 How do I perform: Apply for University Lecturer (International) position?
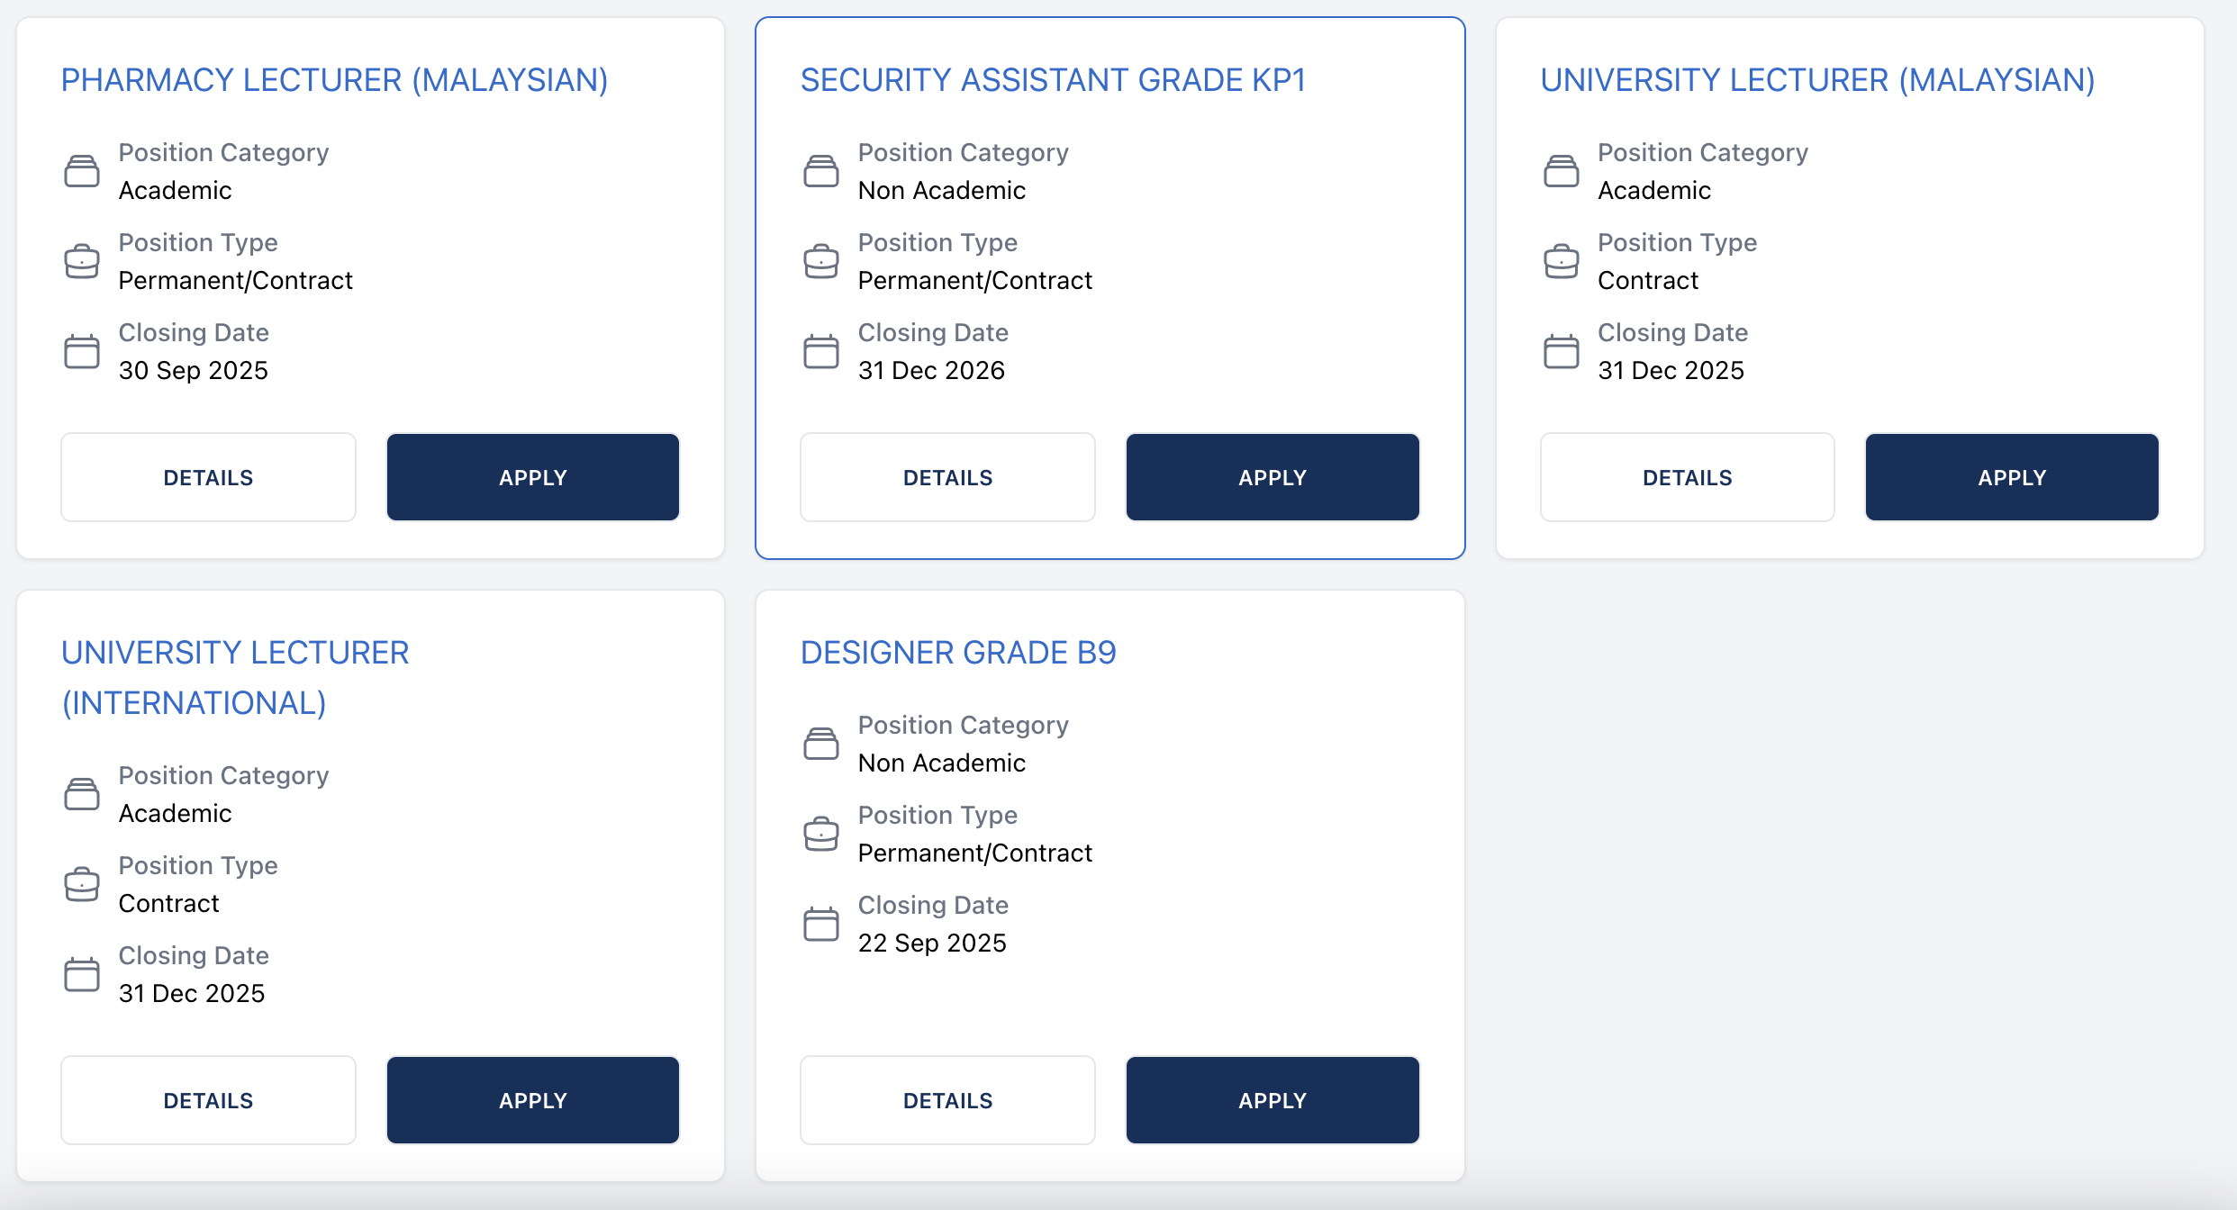[532, 1100]
